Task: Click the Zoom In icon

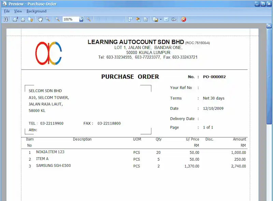Action: pyautogui.click(x=89, y=19)
